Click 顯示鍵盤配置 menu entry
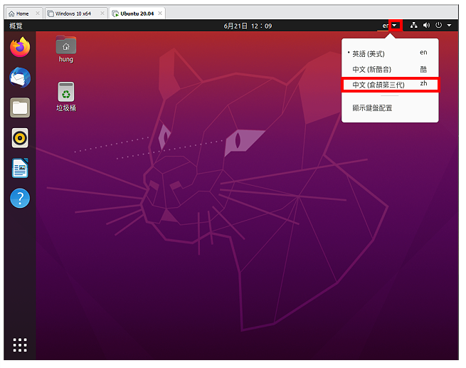Viewport: 466px width, 368px height. (390, 108)
